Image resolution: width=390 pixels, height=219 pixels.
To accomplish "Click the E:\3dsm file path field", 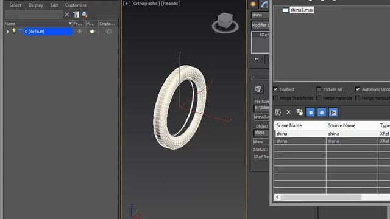I will 261,108.
